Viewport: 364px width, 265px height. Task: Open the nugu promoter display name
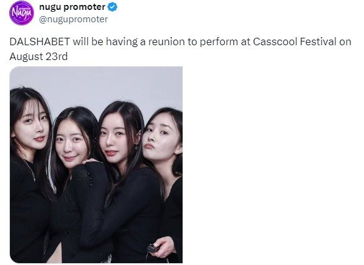pyautogui.click(x=72, y=7)
